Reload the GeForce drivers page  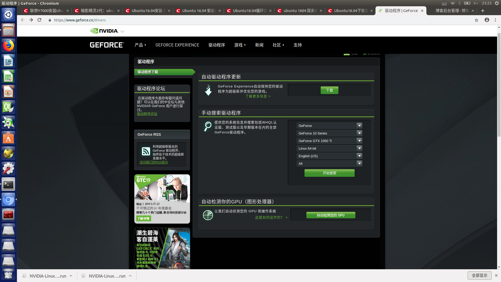point(39,20)
